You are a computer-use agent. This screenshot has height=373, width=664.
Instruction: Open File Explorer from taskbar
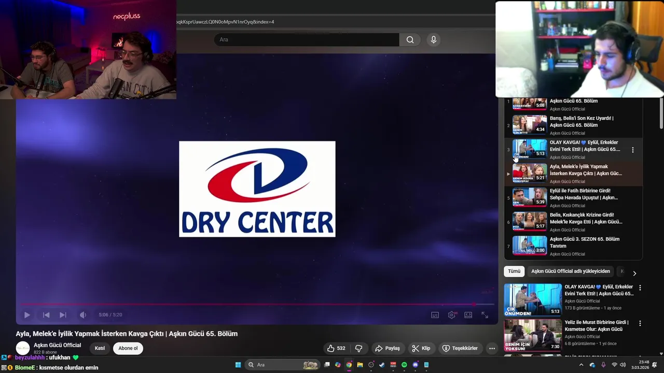(360, 365)
